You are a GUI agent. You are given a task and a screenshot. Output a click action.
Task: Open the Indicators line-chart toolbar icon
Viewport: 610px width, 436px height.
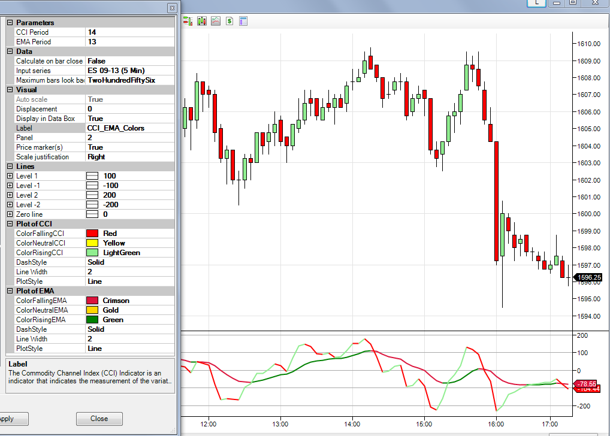click(x=216, y=21)
